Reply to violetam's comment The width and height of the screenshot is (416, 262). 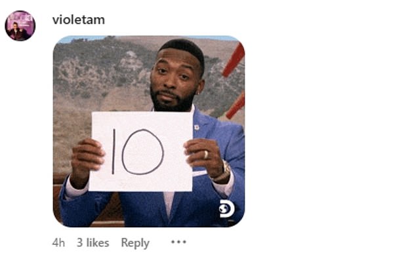click(135, 243)
